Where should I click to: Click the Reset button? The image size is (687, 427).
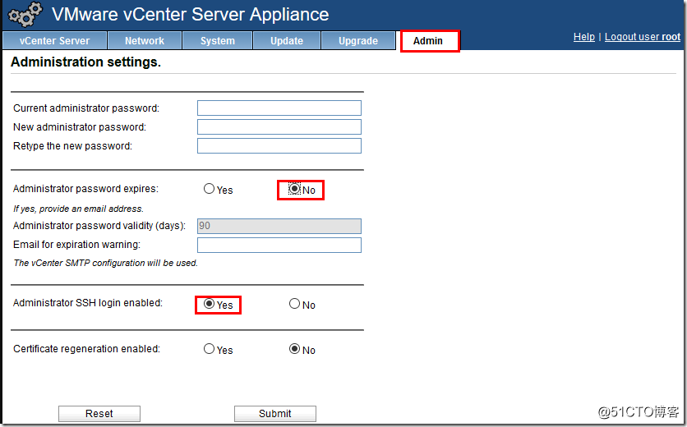click(99, 413)
